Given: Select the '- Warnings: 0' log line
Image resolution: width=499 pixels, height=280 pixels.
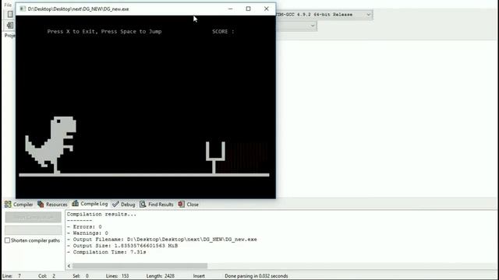Looking at the screenshot, I should (87, 233).
